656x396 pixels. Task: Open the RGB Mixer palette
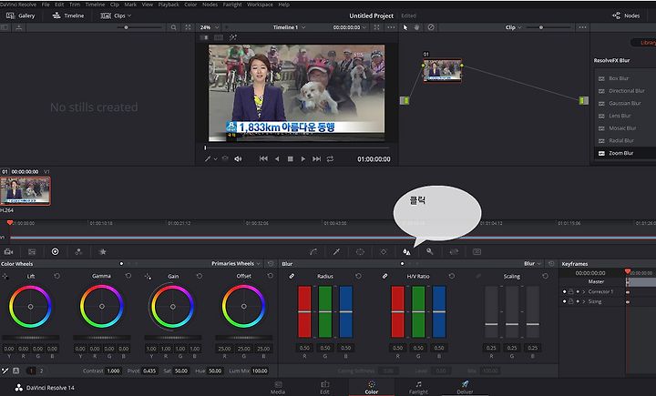[78, 252]
